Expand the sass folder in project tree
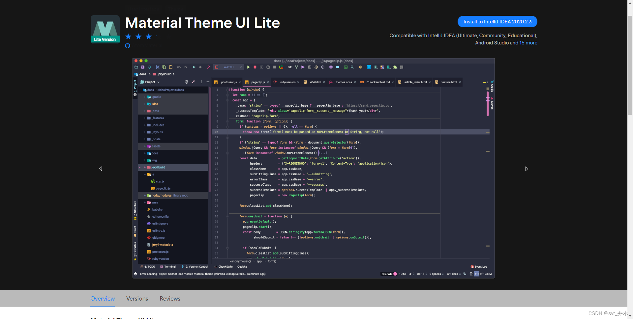 tap(145, 202)
